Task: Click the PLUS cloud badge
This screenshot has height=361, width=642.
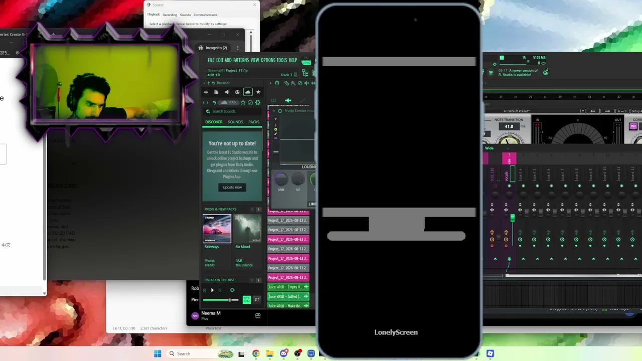Action: [x=229, y=102]
